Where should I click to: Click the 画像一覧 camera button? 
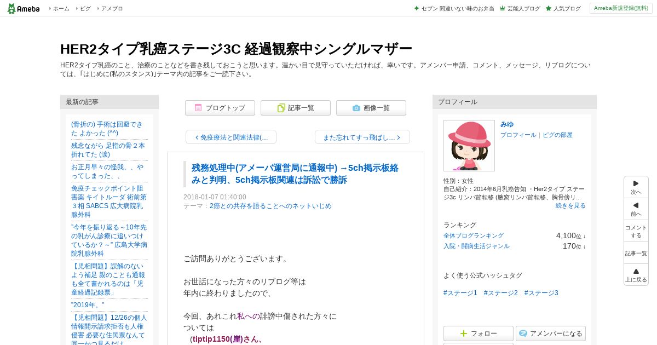371,108
